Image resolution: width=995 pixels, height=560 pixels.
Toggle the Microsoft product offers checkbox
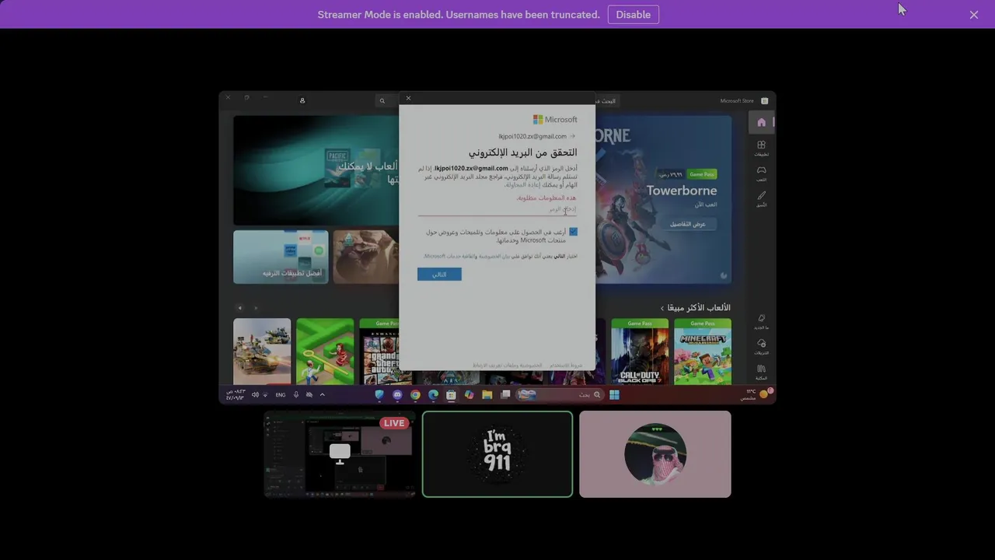(x=573, y=232)
